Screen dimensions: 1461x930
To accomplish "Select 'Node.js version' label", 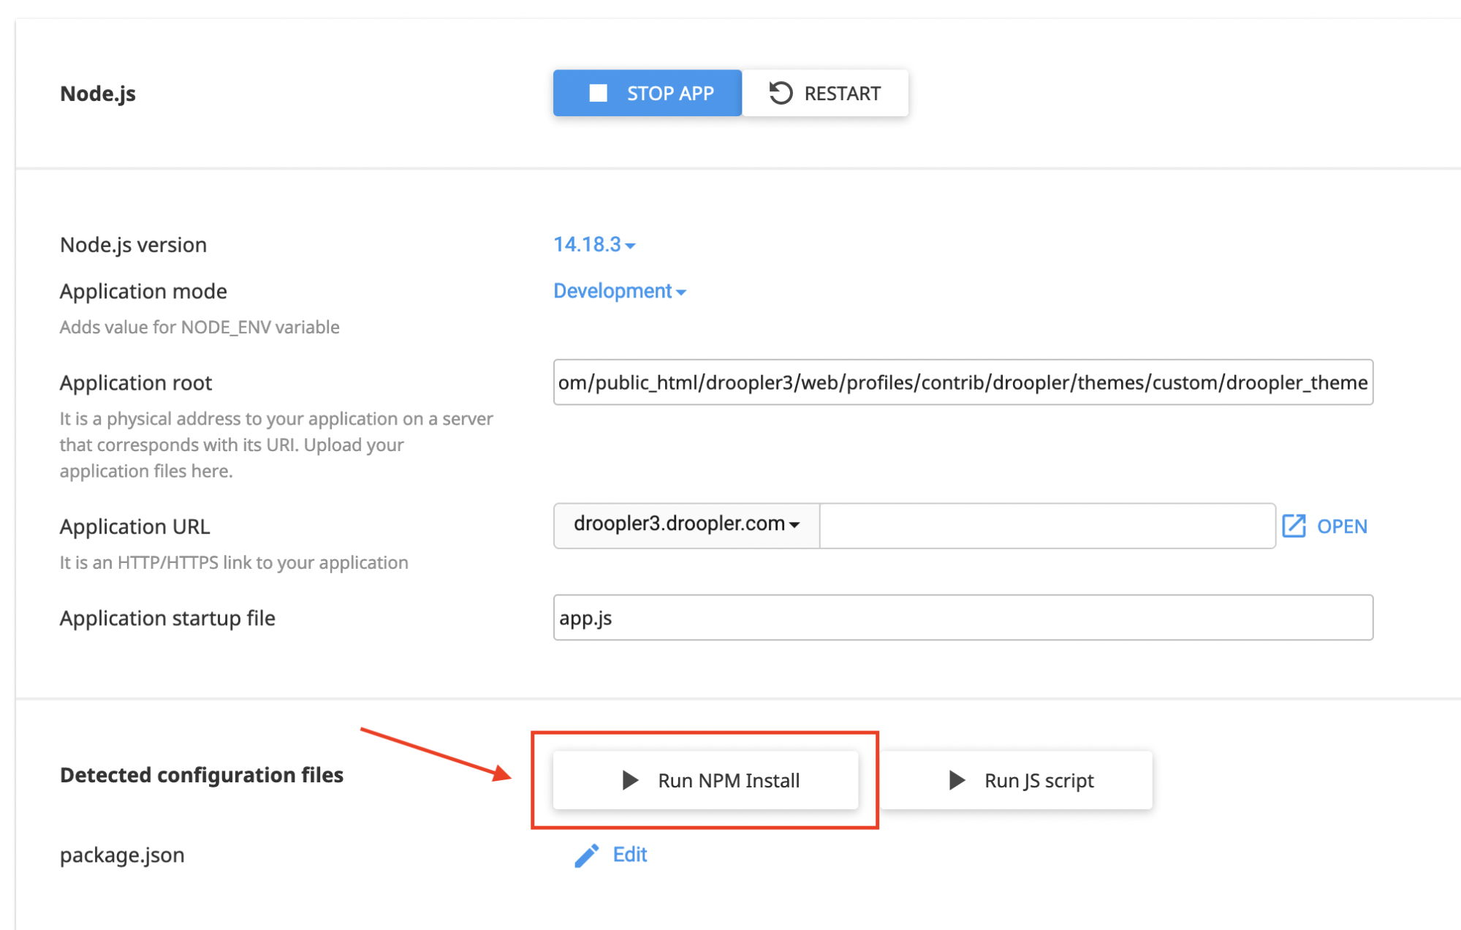I will click(133, 244).
